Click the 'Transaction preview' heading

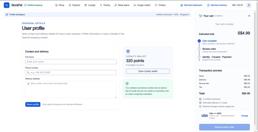[210, 71]
